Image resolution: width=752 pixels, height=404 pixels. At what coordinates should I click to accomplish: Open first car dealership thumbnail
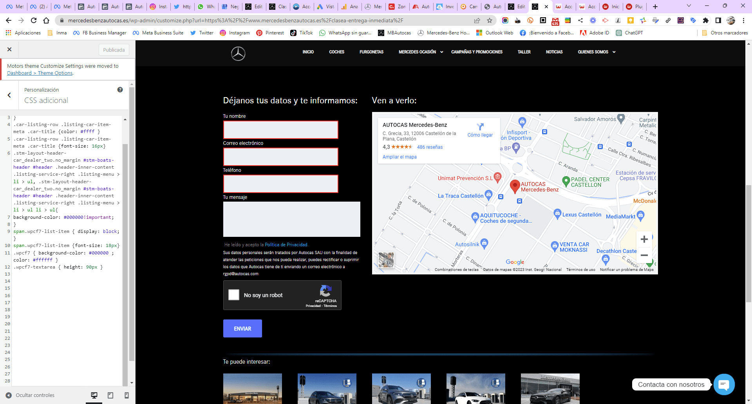[x=253, y=388]
